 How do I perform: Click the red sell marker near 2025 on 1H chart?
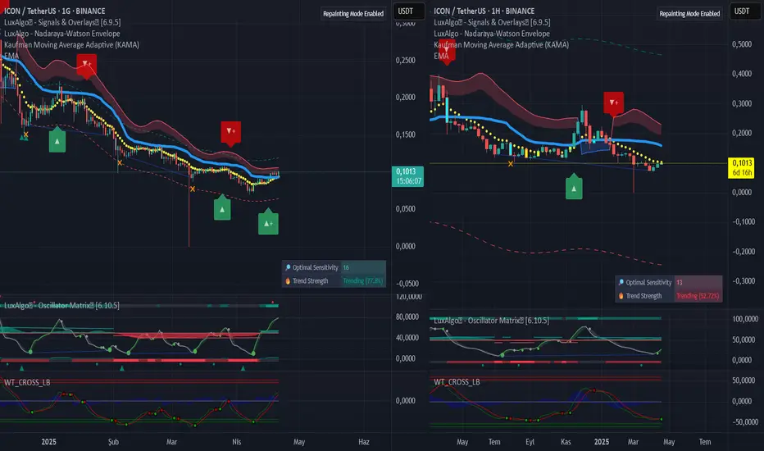613,103
